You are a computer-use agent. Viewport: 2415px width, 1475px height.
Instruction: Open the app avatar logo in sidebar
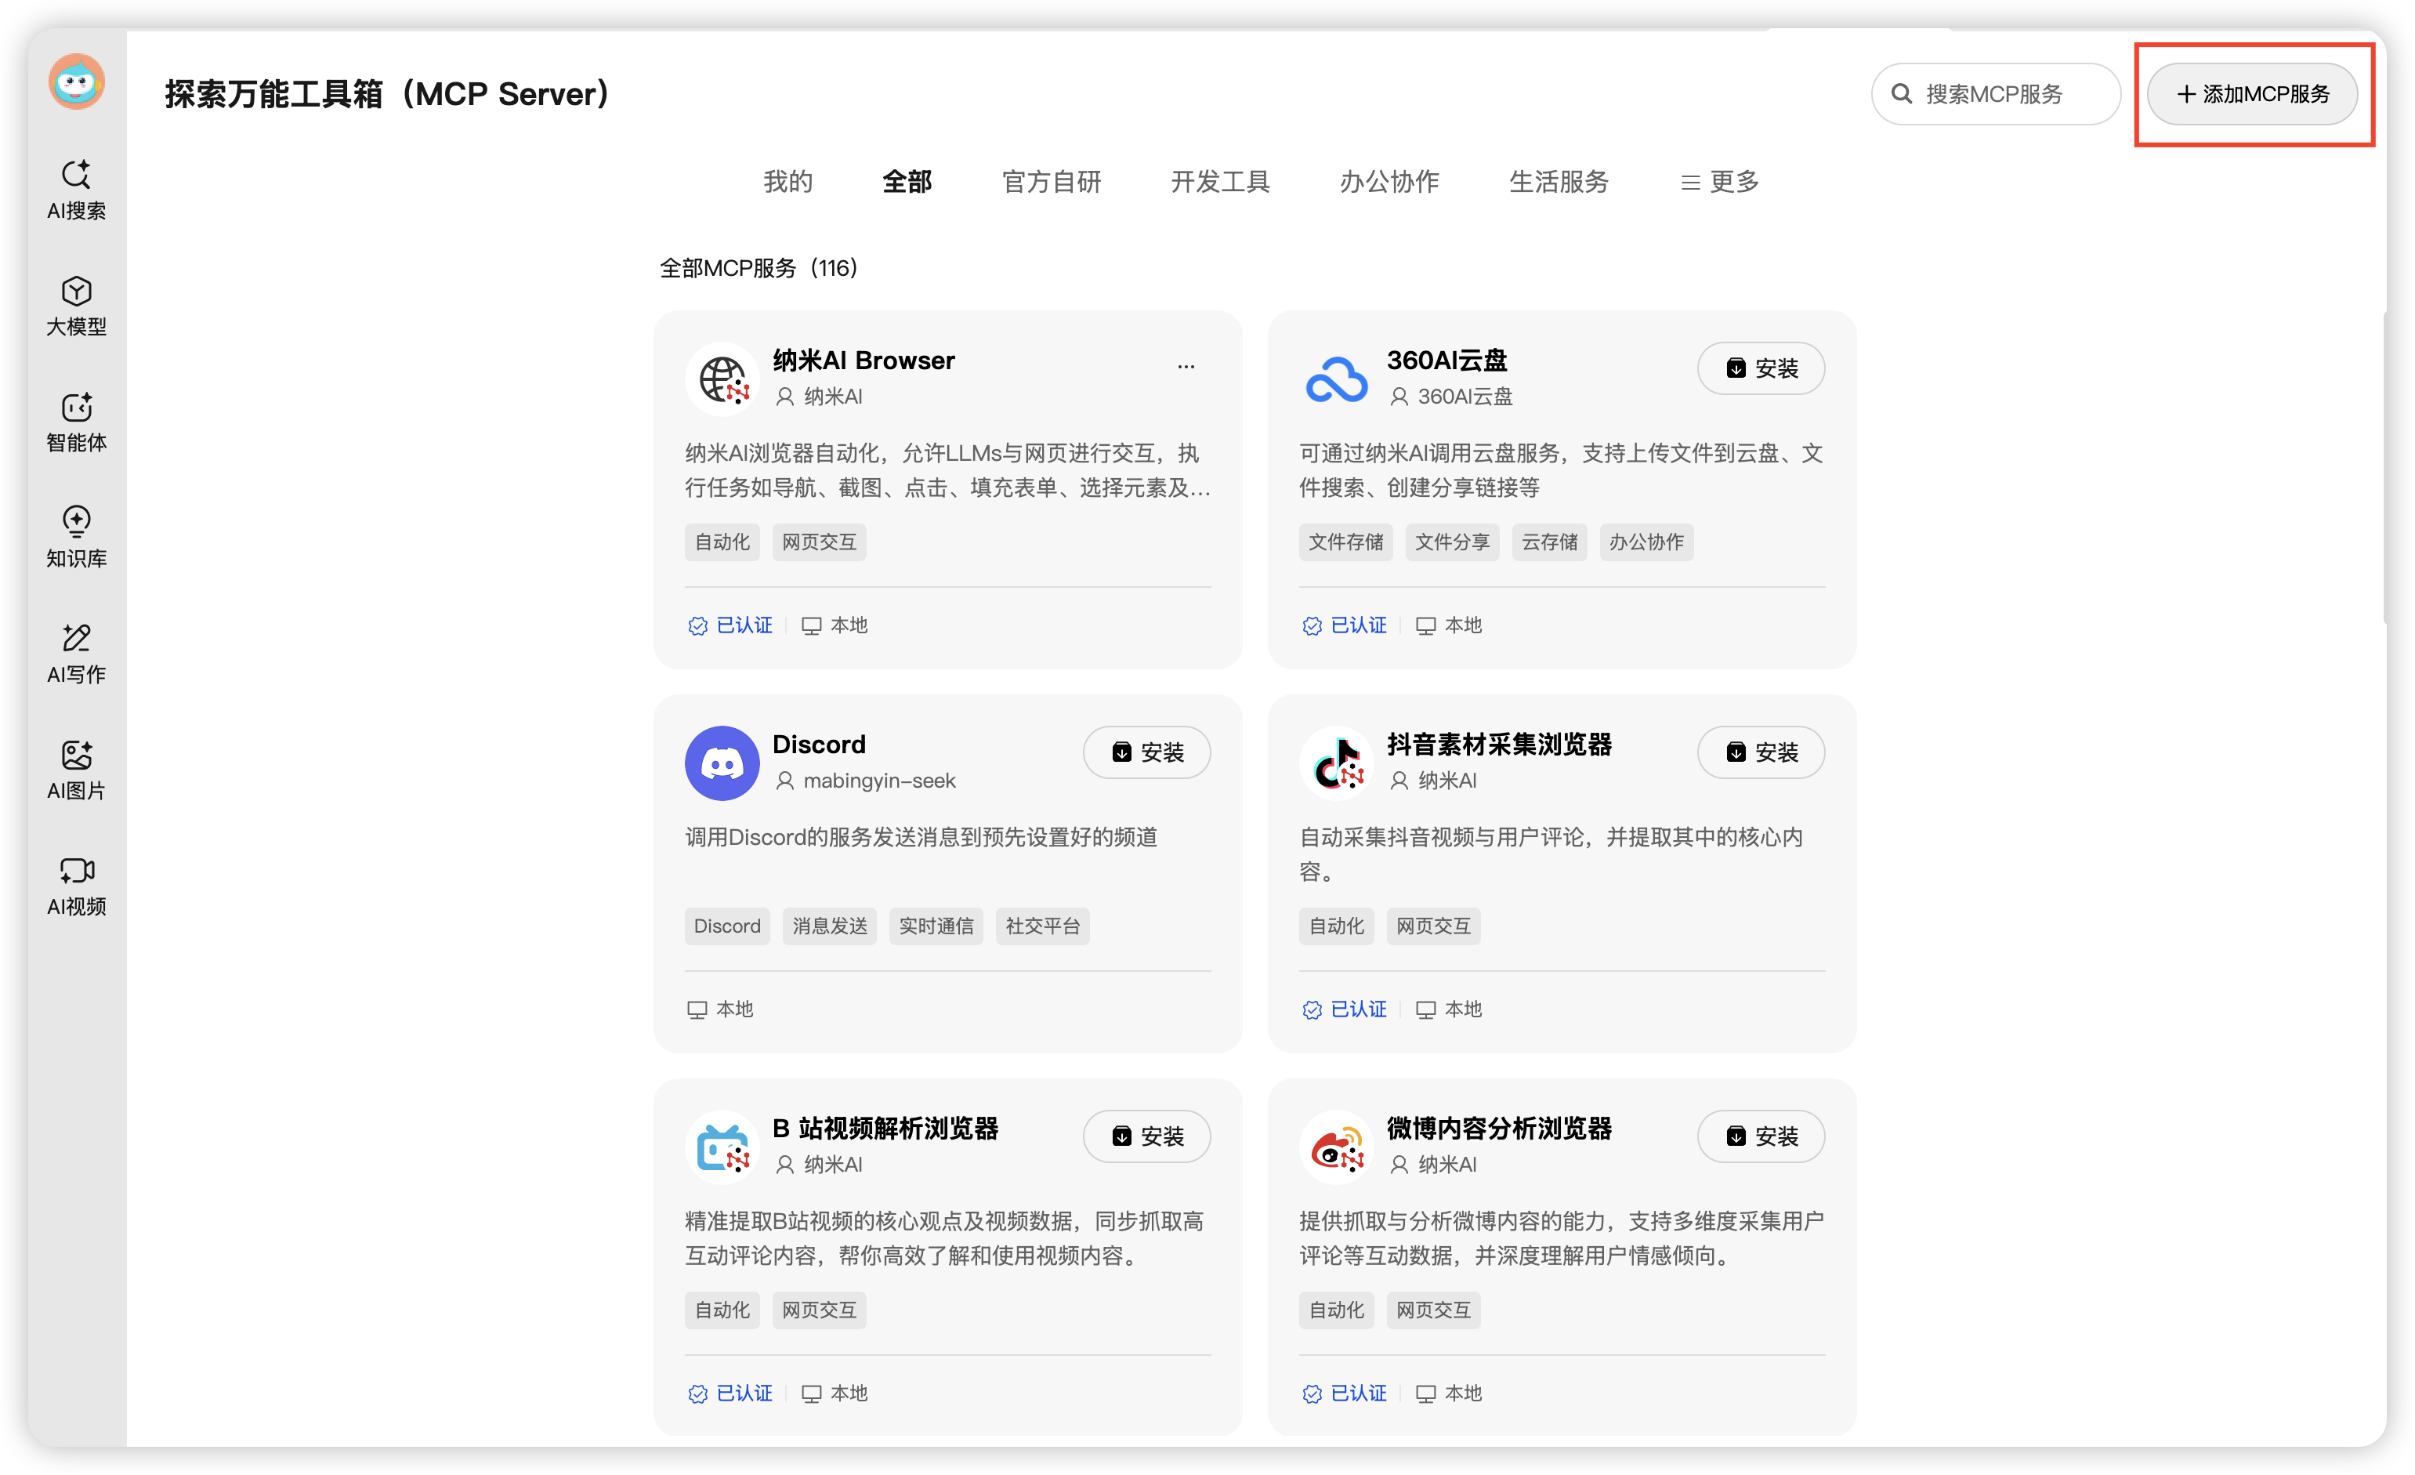coord(77,82)
